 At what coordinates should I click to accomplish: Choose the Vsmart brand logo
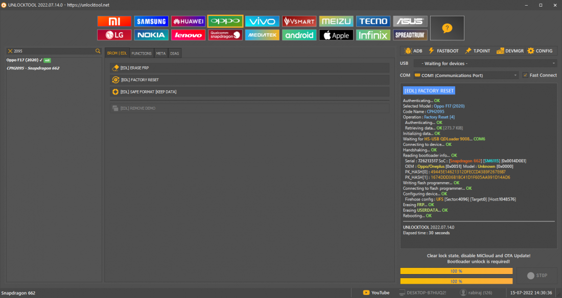(299, 21)
